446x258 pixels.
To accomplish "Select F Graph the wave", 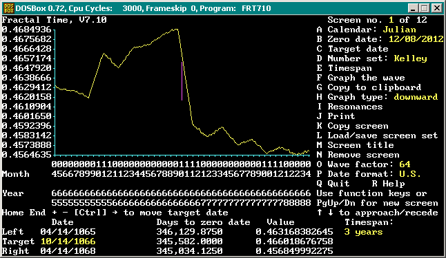I will click(x=360, y=78).
